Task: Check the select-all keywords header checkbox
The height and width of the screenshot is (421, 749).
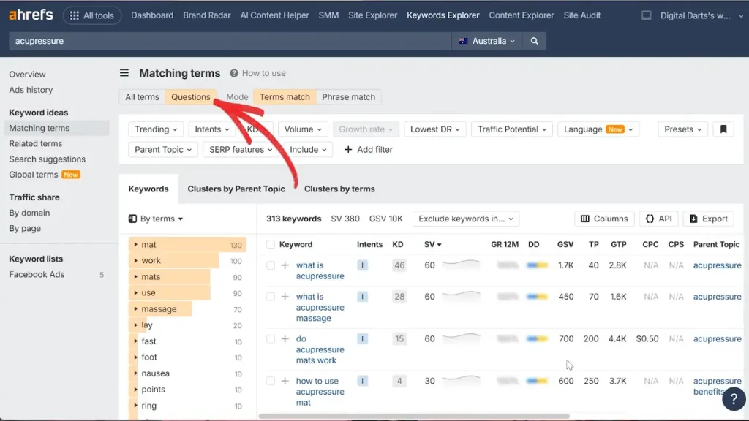Action: (270, 243)
